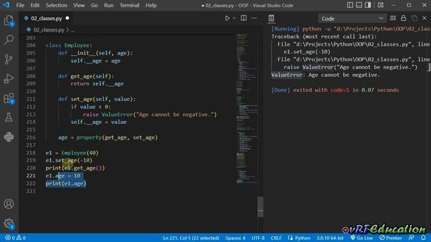Click the age = property line

tap(108, 137)
